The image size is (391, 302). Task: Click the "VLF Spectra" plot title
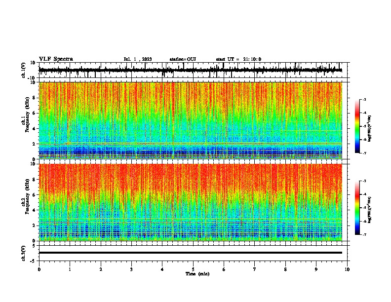tap(56, 59)
